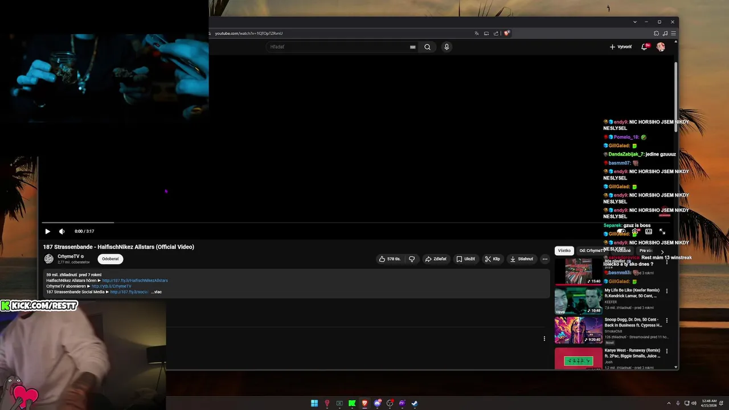Mute the video with the volume icon
Image resolution: width=729 pixels, height=410 pixels.
pos(62,231)
